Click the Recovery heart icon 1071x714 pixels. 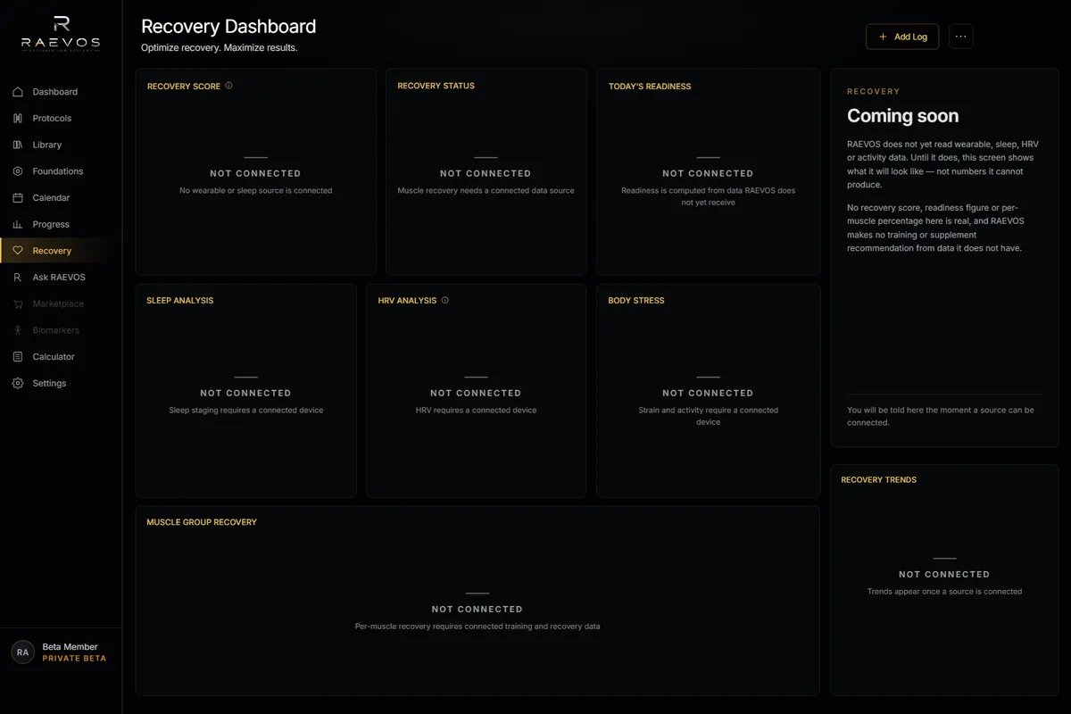[18, 251]
